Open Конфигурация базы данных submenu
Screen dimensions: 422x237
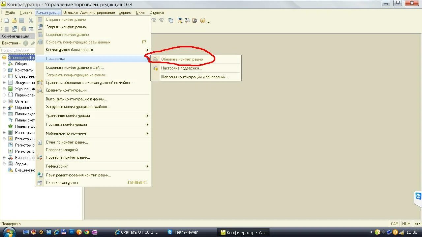(93, 50)
